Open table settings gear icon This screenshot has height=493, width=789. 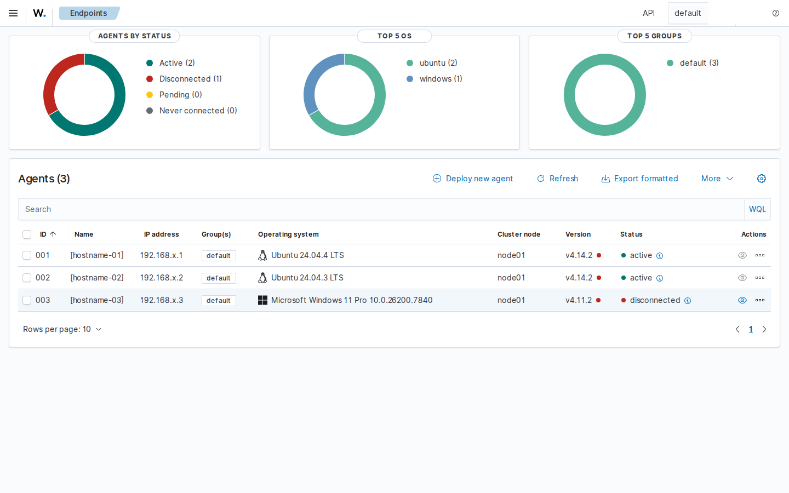(762, 179)
